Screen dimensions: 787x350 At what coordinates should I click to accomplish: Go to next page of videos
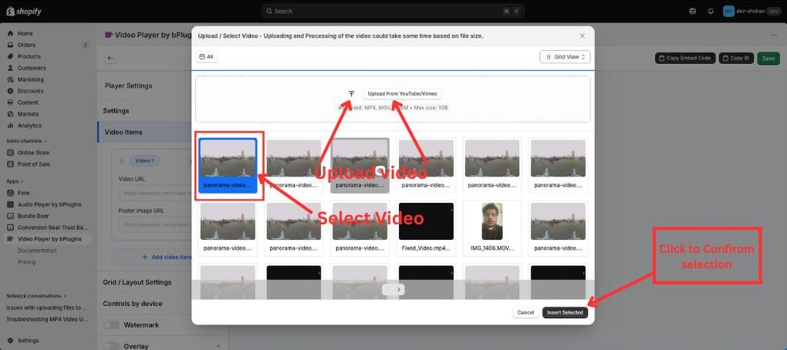point(399,289)
